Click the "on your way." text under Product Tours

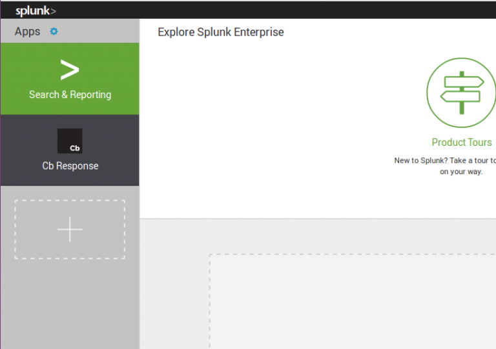[x=461, y=172]
